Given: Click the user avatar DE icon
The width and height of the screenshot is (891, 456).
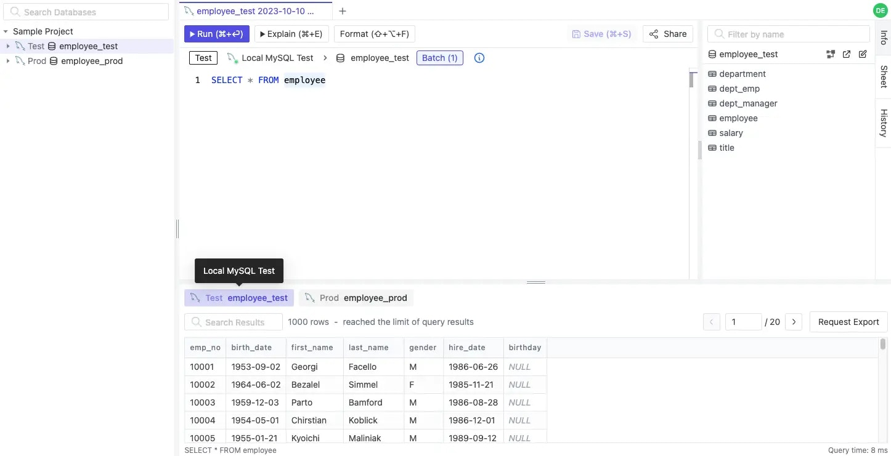Looking at the screenshot, I should tap(880, 10).
